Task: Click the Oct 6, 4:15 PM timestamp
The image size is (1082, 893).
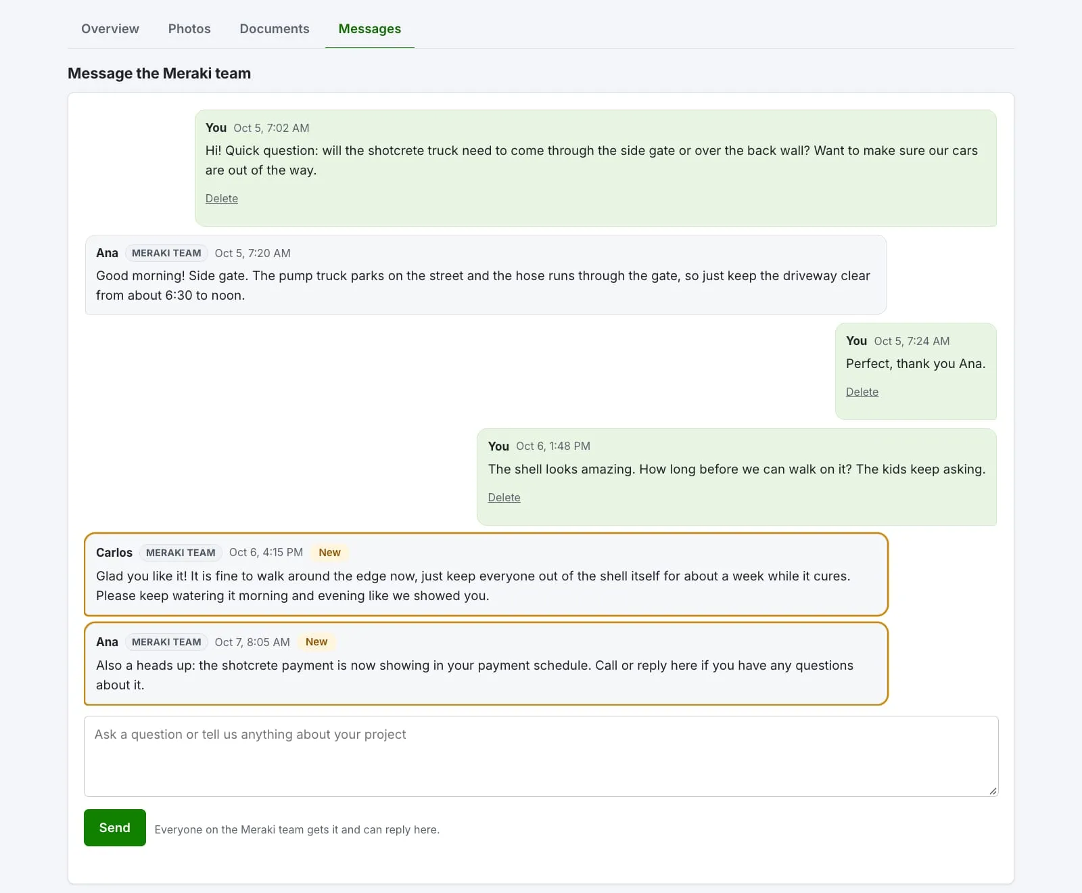Action: (x=266, y=552)
